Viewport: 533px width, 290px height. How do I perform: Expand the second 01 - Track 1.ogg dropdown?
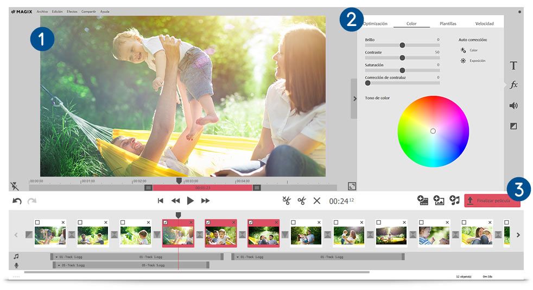(x=238, y=257)
